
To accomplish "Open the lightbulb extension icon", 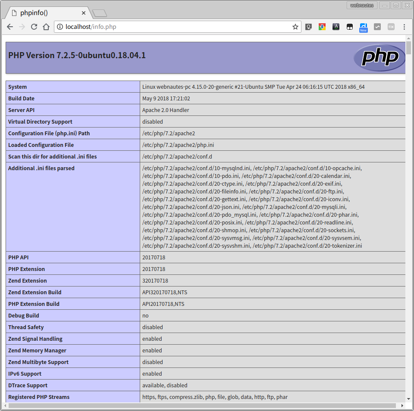I will pos(308,27).
